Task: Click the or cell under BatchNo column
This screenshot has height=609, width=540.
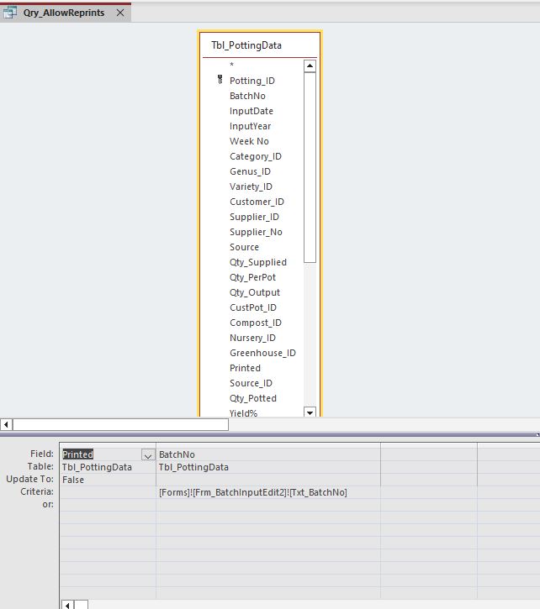Action: pos(268,505)
